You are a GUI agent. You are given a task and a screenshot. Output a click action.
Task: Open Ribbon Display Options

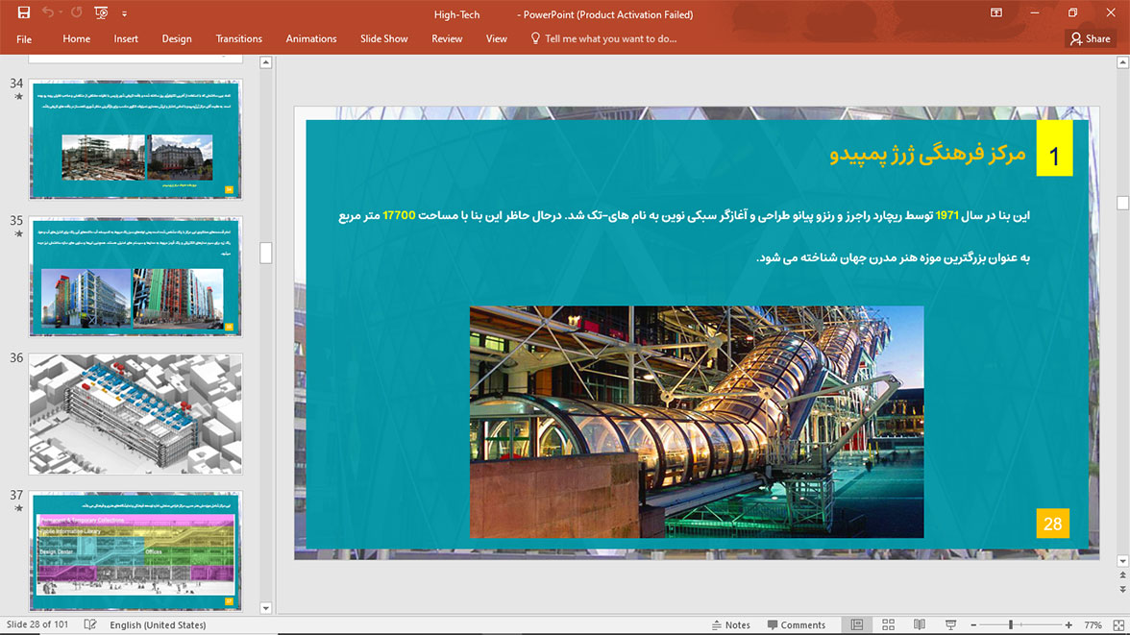point(995,13)
